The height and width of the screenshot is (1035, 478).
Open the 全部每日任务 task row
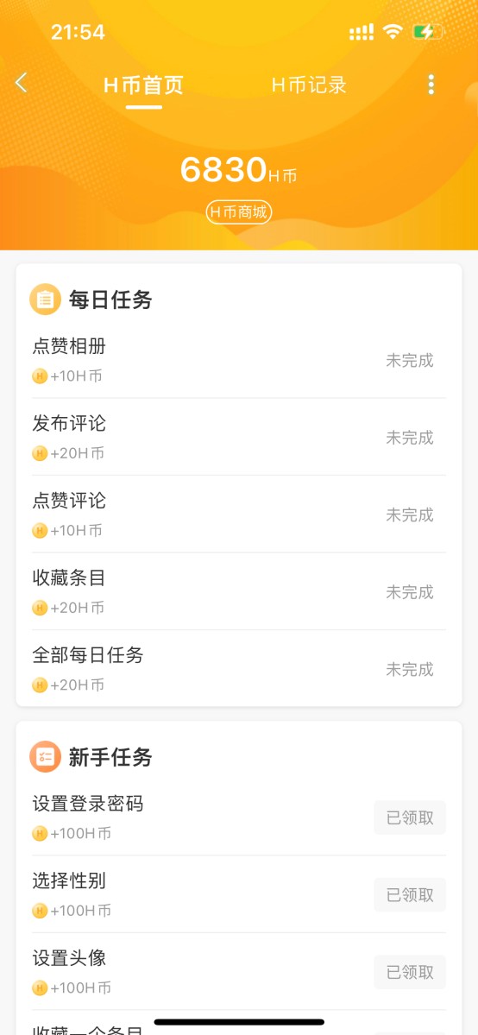tap(239, 669)
